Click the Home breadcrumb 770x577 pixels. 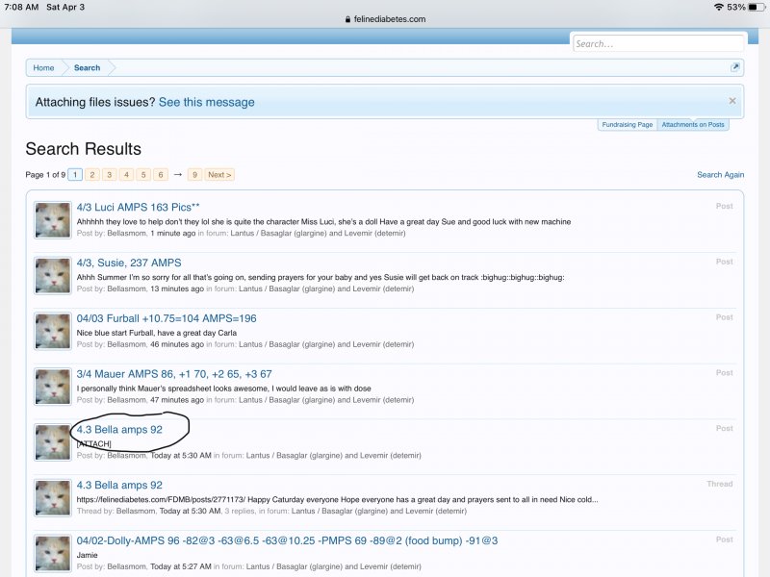pos(43,68)
